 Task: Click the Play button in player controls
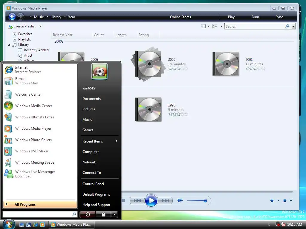151,201
